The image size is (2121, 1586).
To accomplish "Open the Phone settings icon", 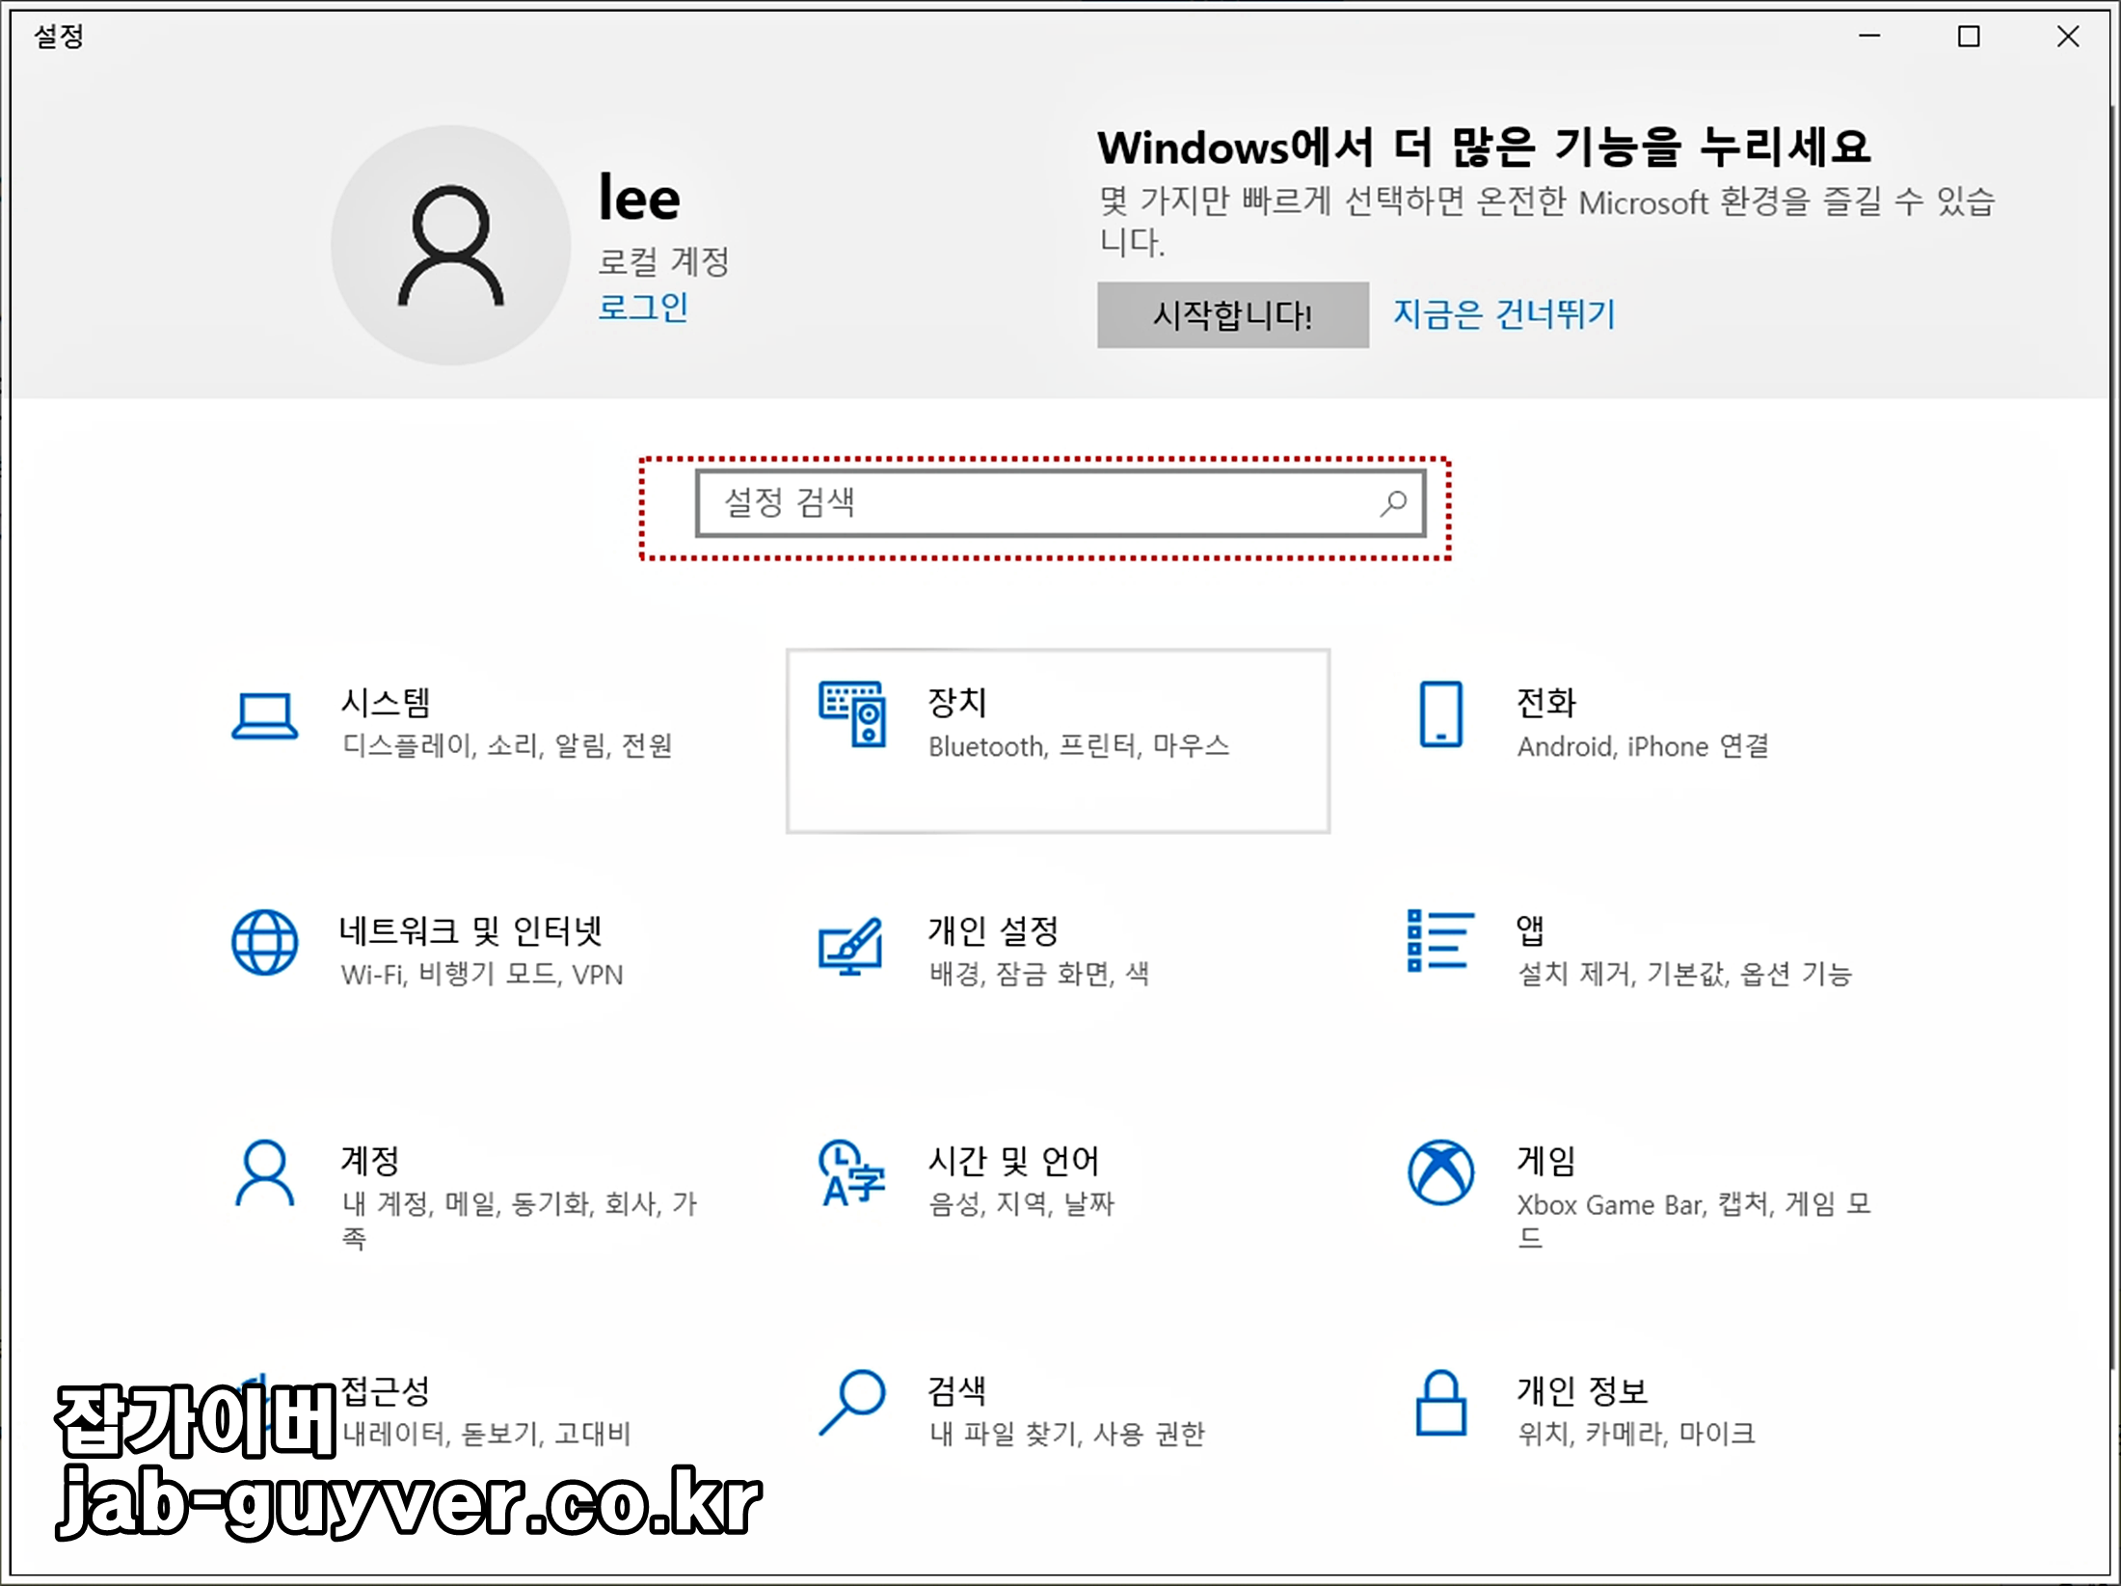I will coord(1440,714).
